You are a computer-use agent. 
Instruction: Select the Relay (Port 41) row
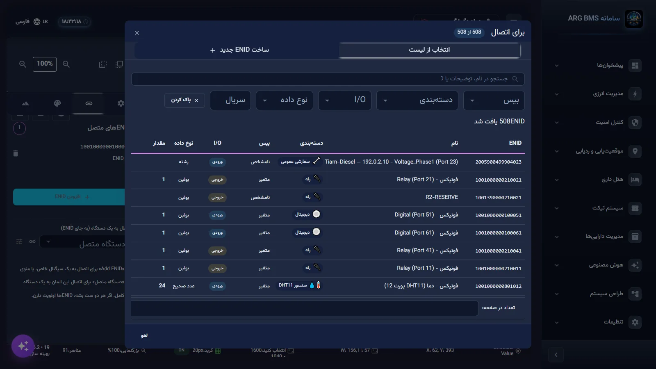click(x=328, y=251)
